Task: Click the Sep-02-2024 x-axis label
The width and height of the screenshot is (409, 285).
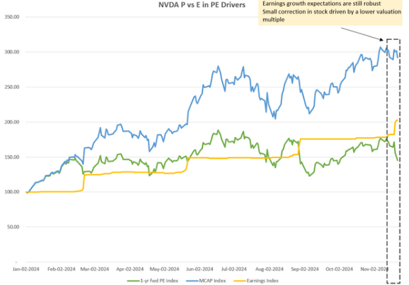Action: [304, 269]
